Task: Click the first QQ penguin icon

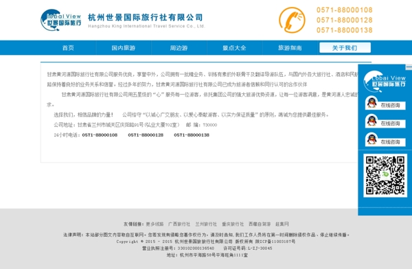Action: pyautogui.click(x=371, y=102)
